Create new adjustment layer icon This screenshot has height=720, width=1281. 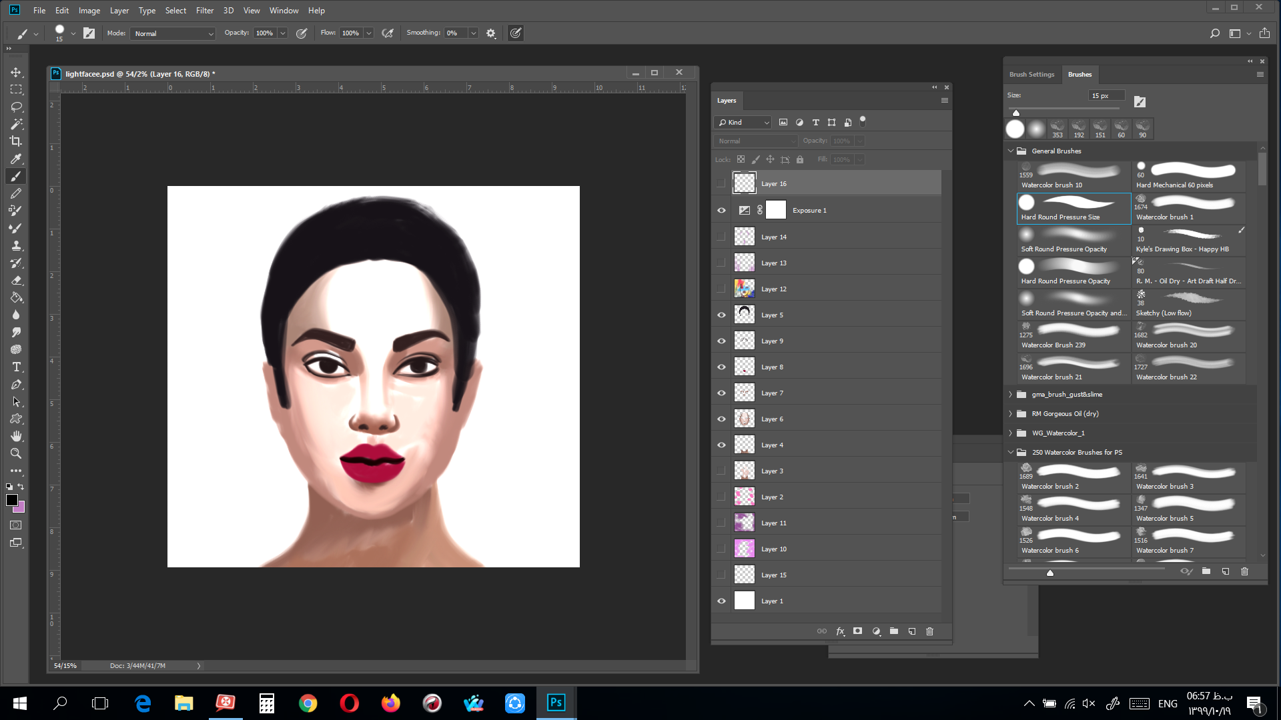876,631
